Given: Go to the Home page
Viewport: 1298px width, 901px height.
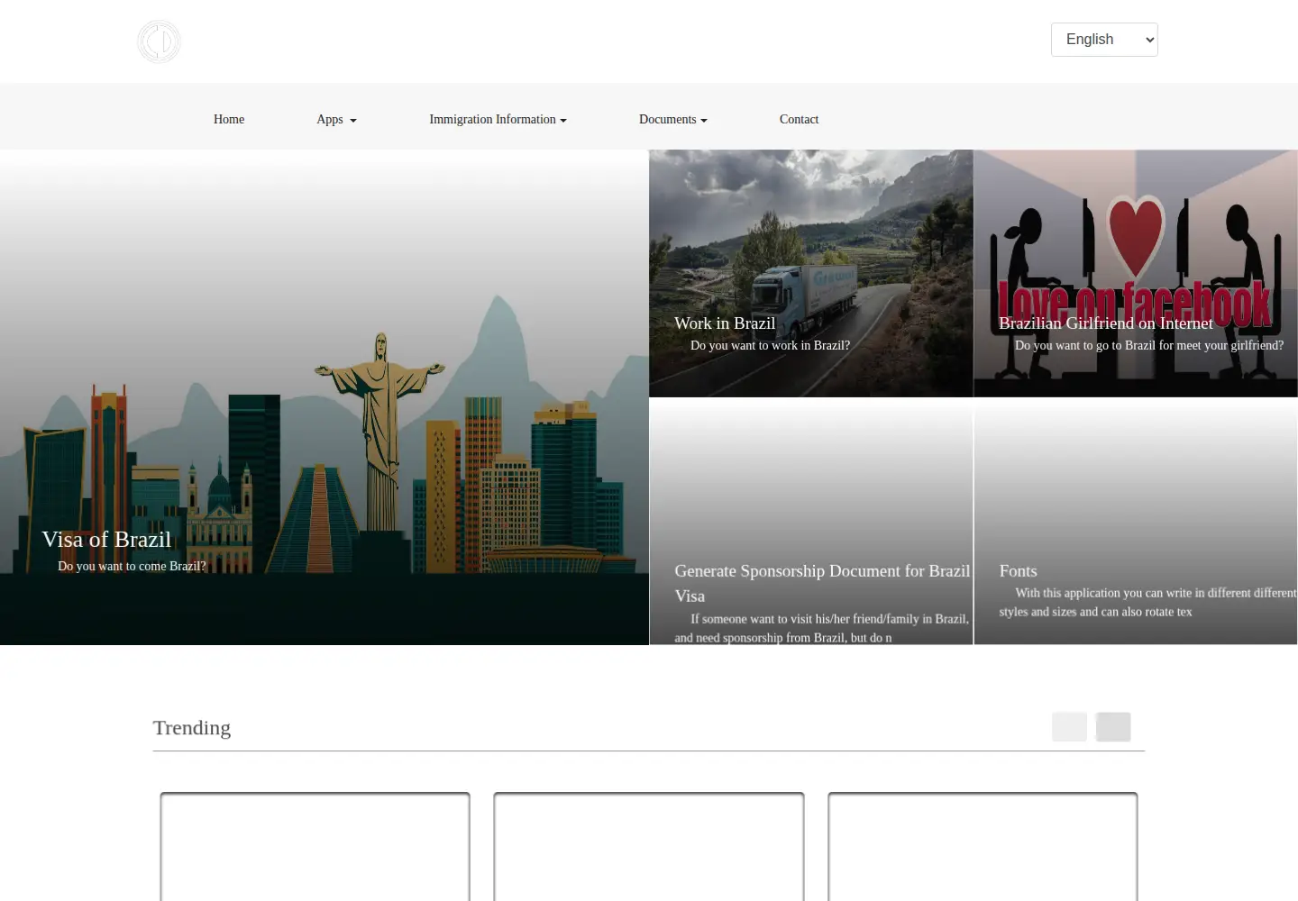Looking at the screenshot, I should (x=229, y=119).
